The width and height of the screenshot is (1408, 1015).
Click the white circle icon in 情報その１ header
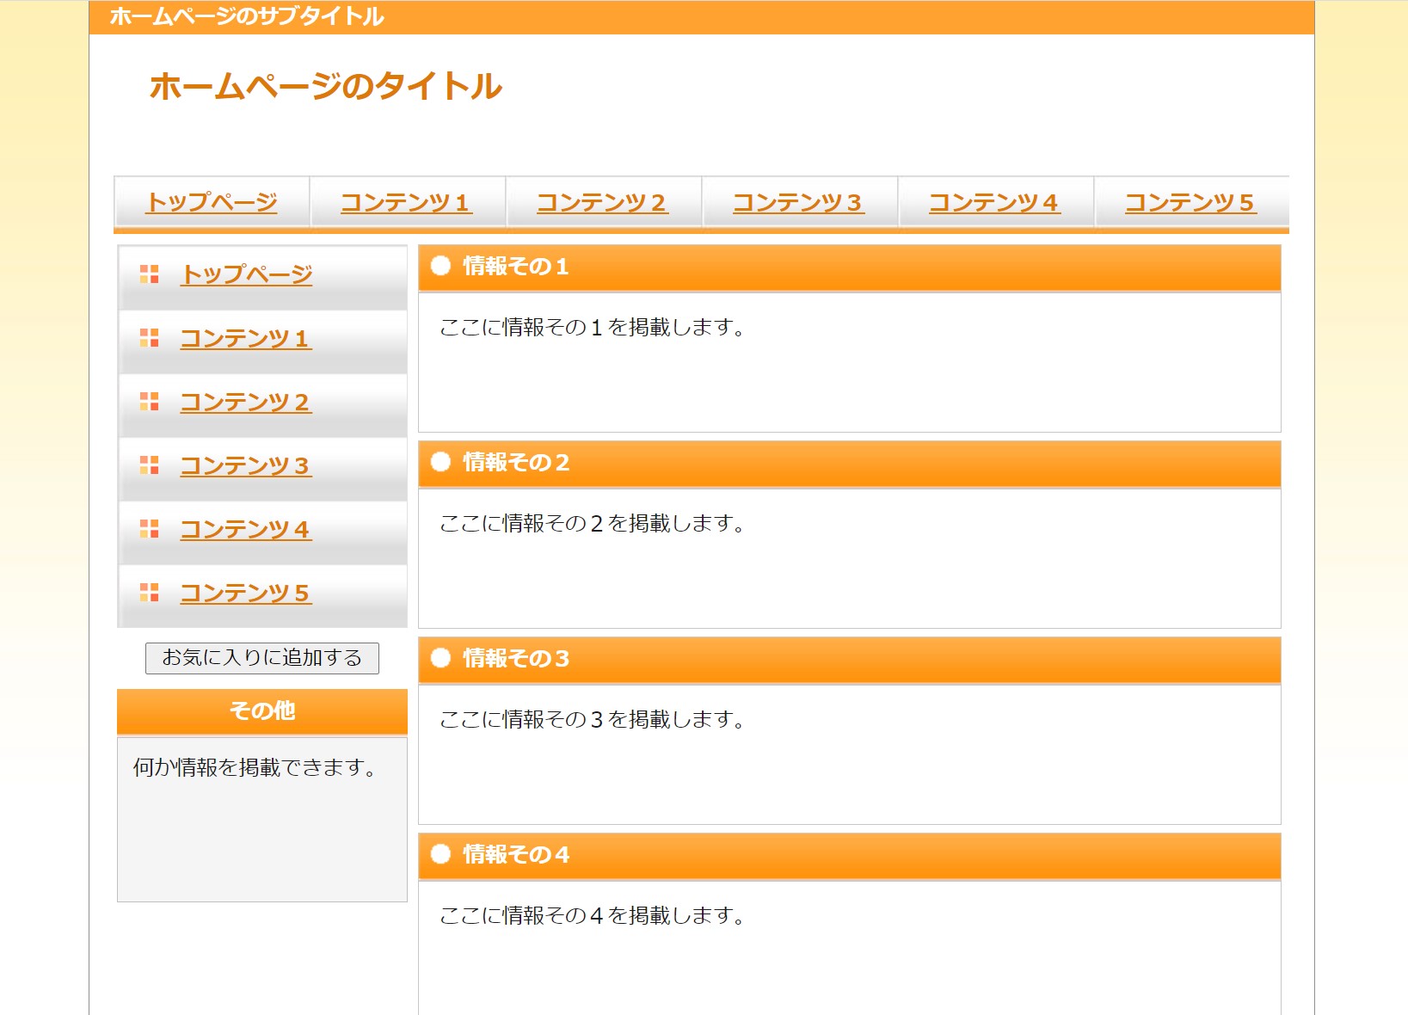440,266
